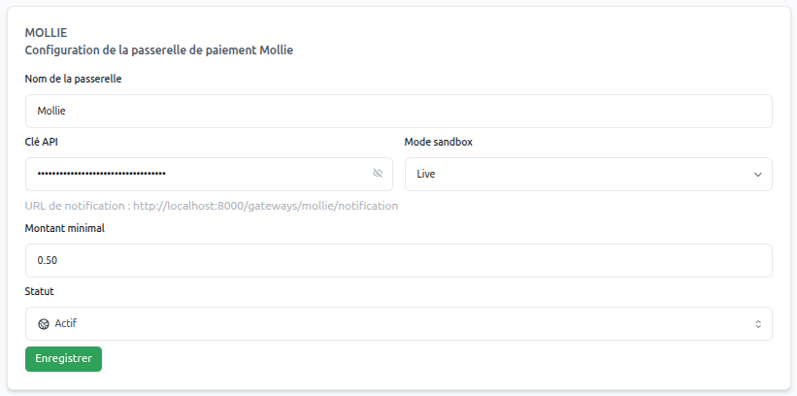Click the MOLLIE heading
Viewport: 797px width, 396px height.
[46, 33]
